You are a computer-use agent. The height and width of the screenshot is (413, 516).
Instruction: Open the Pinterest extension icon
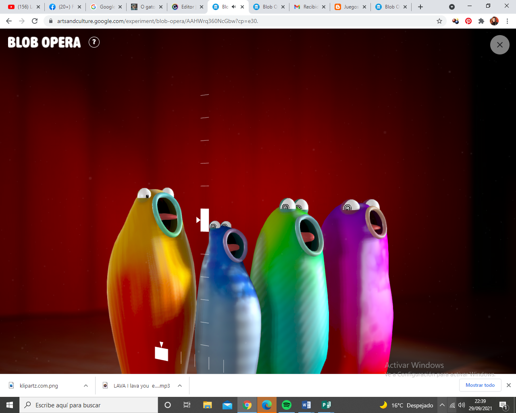click(x=468, y=21)
